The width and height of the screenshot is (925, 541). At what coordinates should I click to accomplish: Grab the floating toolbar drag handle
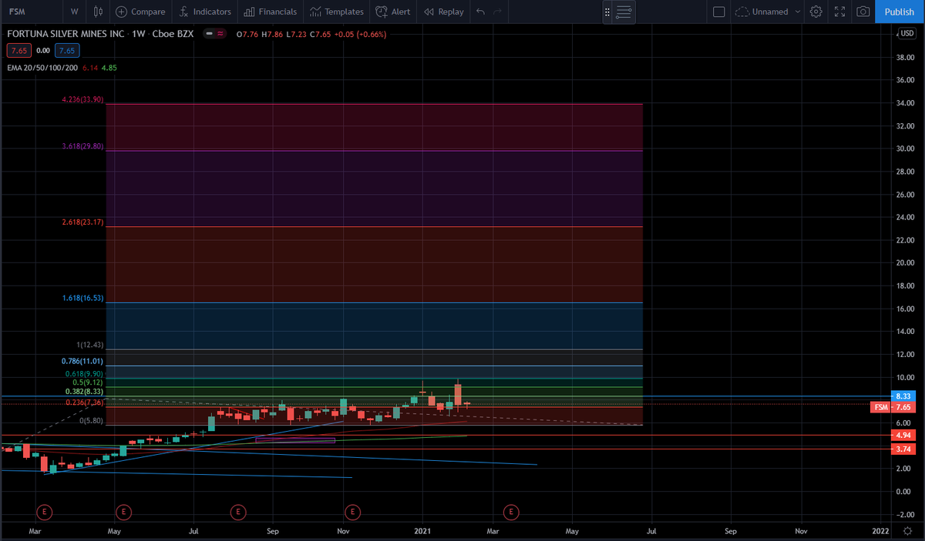tap(607, 12)
